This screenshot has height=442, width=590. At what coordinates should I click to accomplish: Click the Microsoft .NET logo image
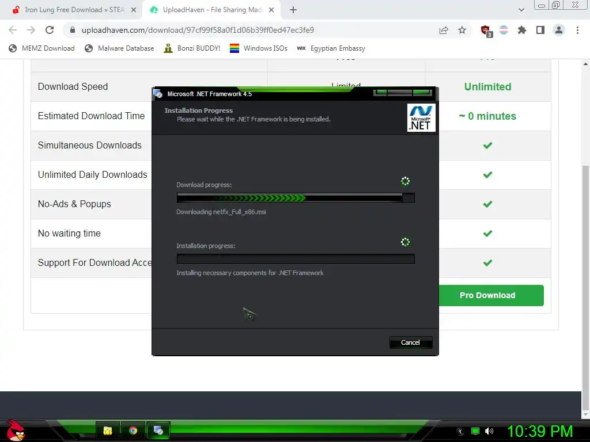pos(421,118)
